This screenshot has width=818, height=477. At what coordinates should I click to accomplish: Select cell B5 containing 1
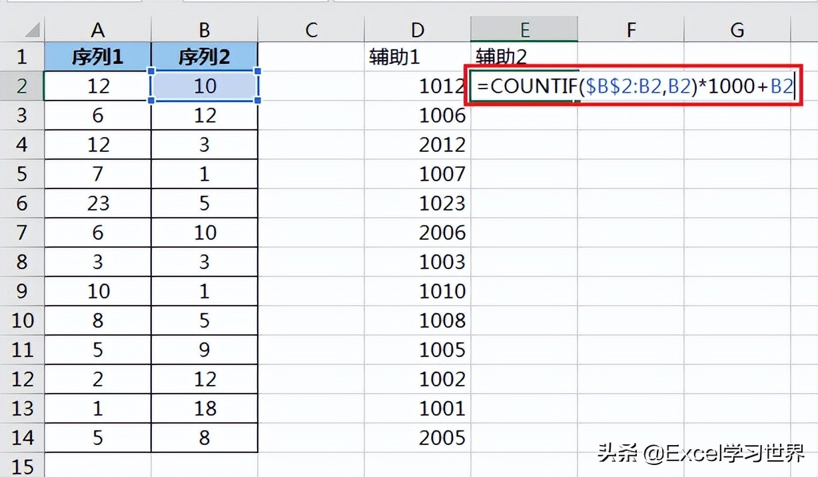(204, 174)
